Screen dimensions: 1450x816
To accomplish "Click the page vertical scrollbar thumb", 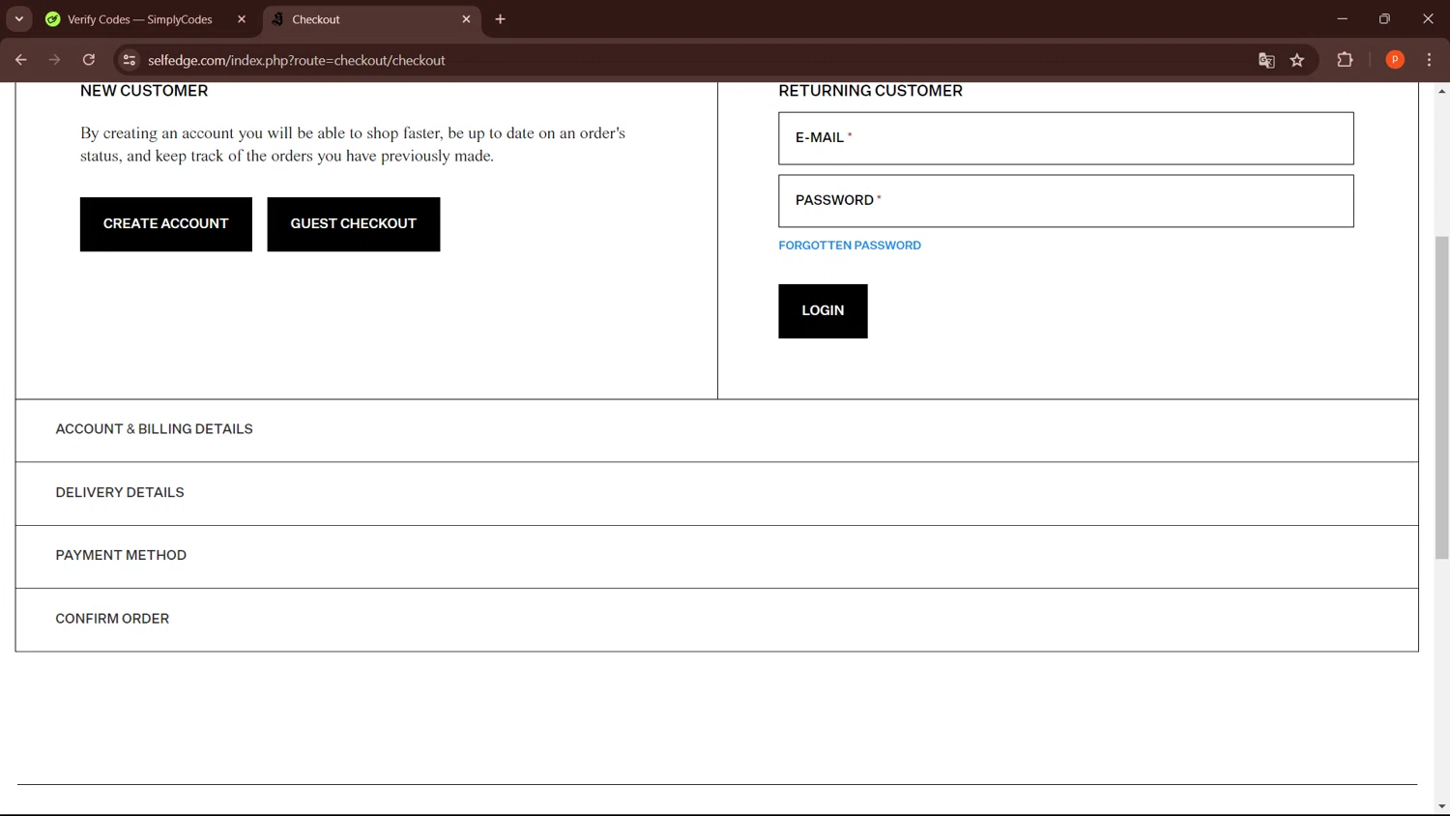I will 1441,397.
